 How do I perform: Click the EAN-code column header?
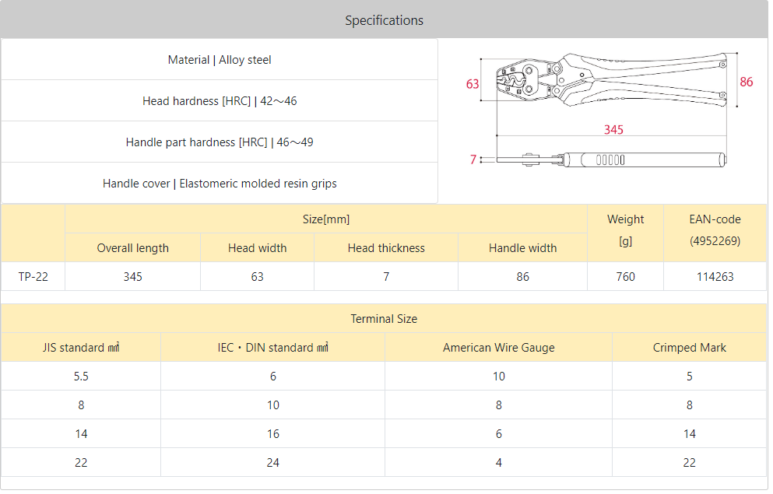[x=715, y=230]
